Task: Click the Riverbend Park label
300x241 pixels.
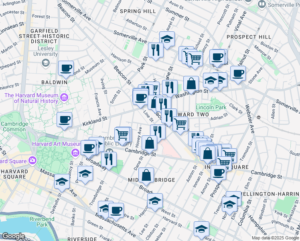Action: click(42, 222)
